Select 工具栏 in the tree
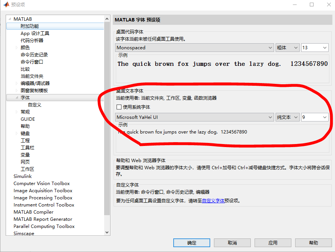This screenshot has height=252, width=335. [27, 148]
